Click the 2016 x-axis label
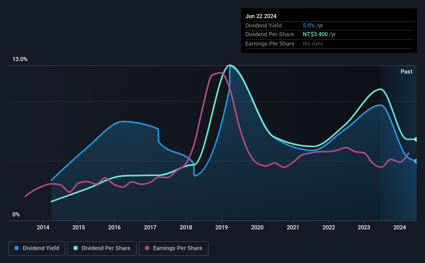This screenshot has height=263, width=425. click(114, 227)
